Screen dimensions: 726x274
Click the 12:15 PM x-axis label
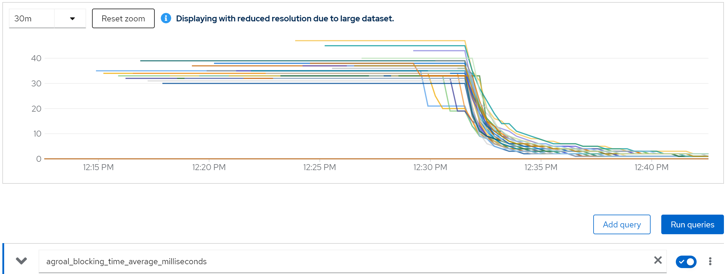click(x=98, y=167)
